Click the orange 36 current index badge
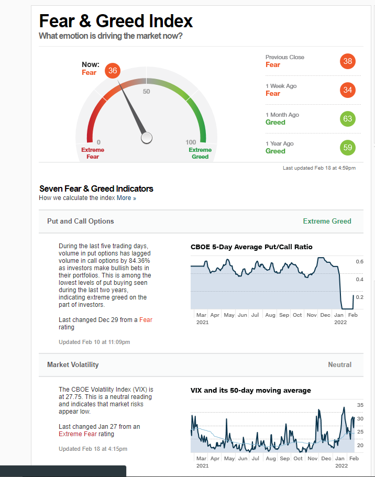This screenshot has width=375, height=477. 113,71
